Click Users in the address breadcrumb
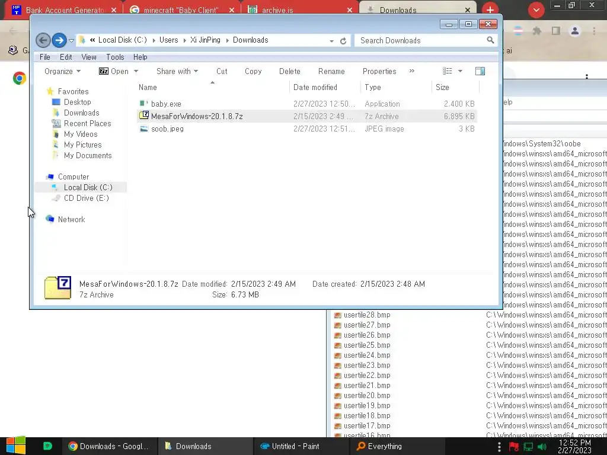 point(169,40)
